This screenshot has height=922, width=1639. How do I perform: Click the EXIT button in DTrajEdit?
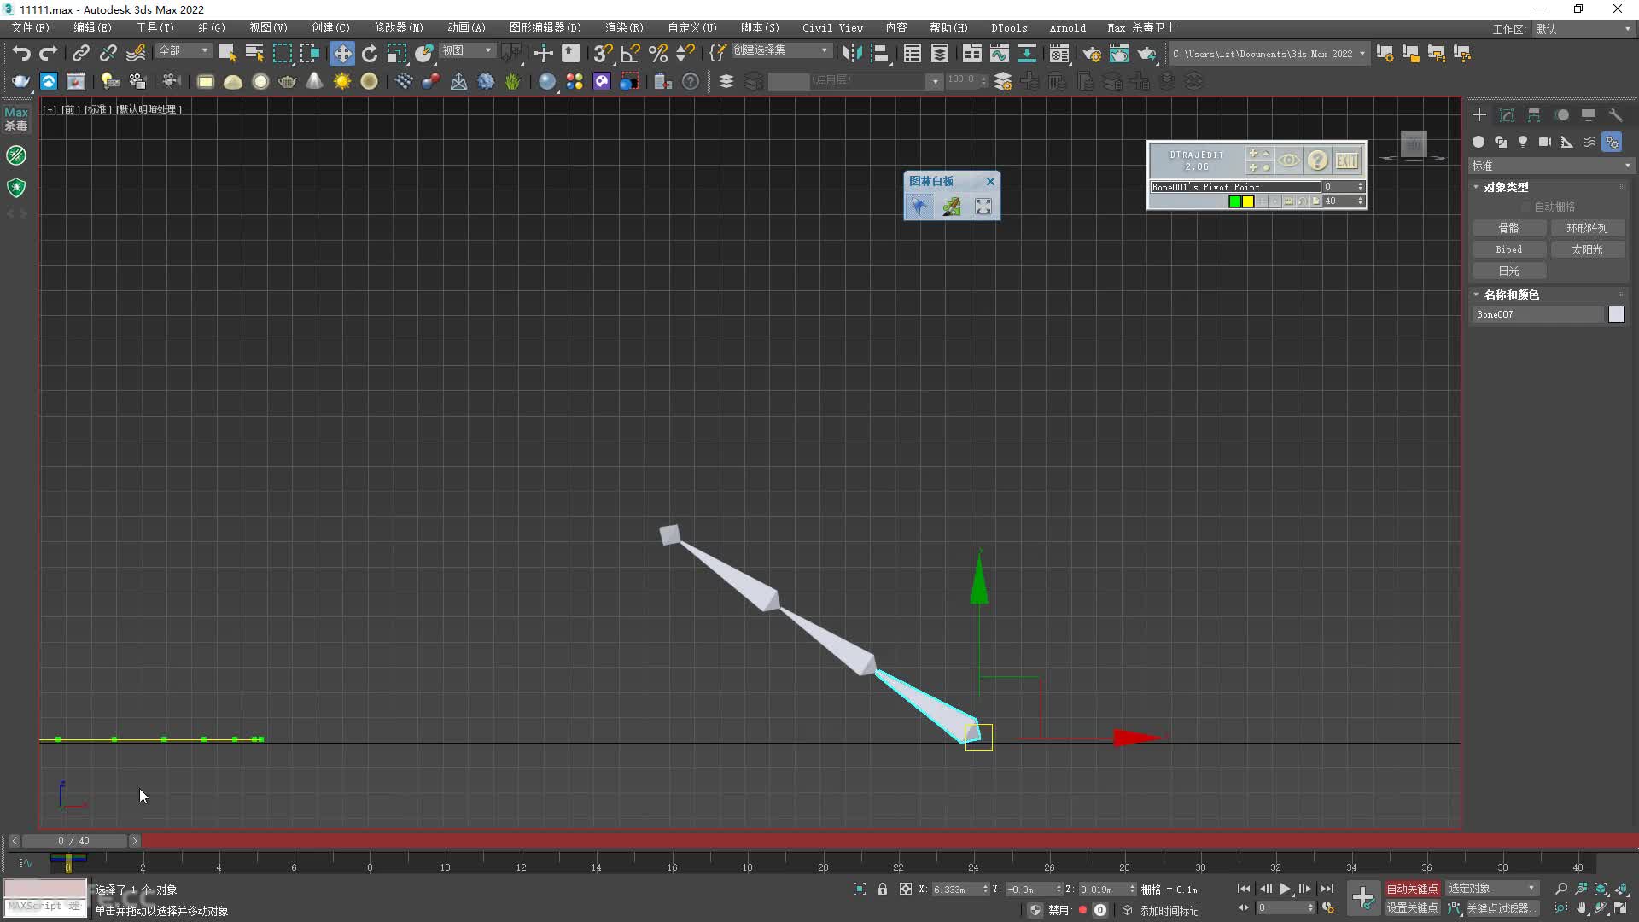pyautogui.click(x=1347, y=160)
